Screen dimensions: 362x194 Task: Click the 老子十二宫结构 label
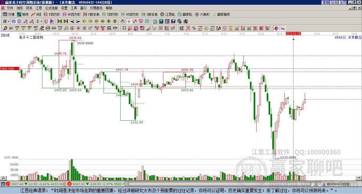(31, 37)
